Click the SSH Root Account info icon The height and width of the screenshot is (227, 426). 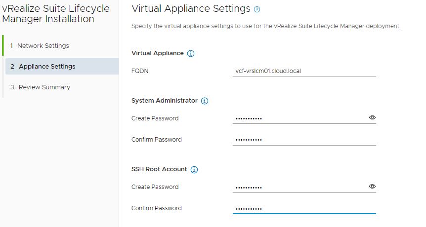pos(194,170)
